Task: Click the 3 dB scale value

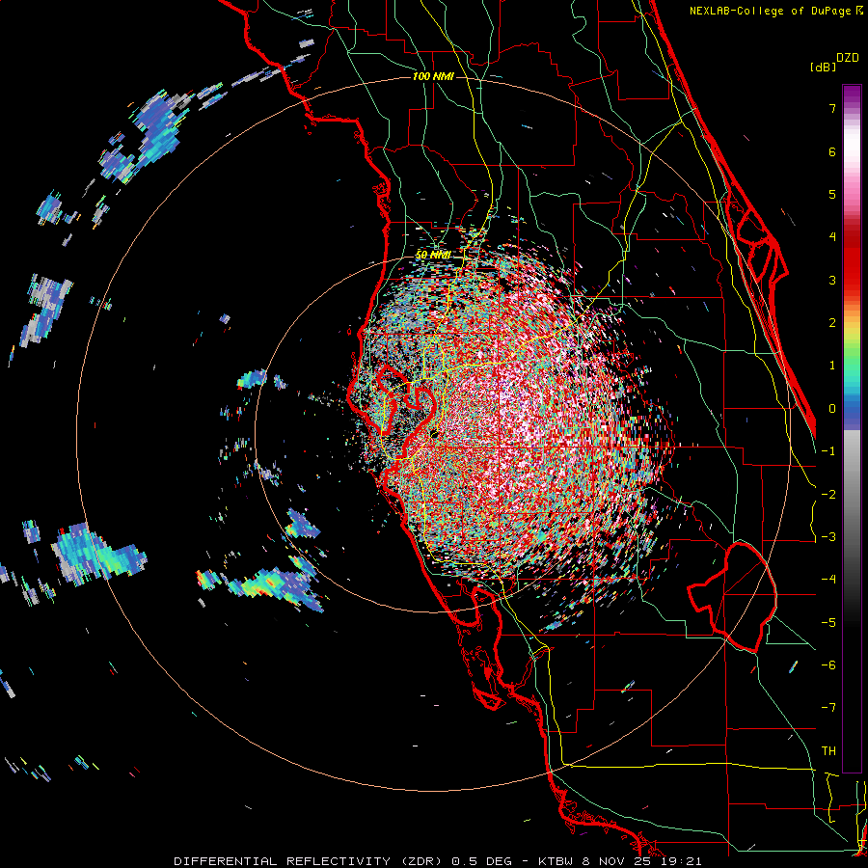Action: (832, 280)
